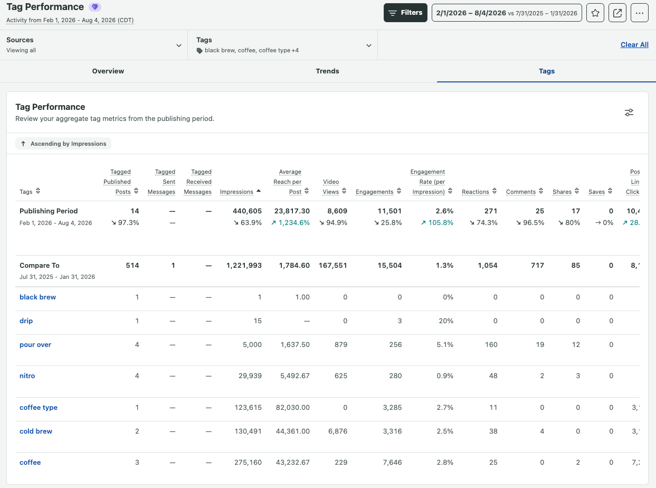Sort the Tags column header icon
Screen dimensions: 656x488
(x=38, y=191)
